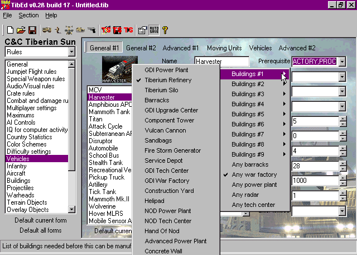
Task: Increase the value 28 with up spinner
Action: (x=343, y=163)
